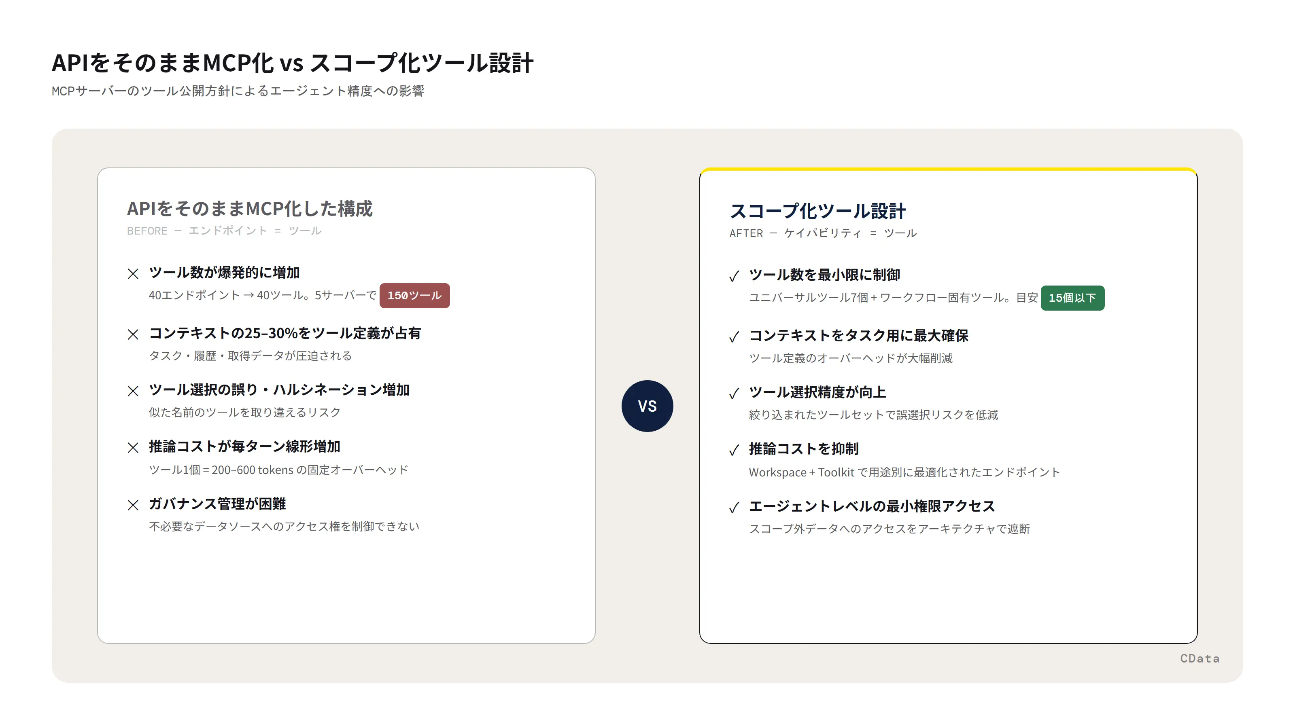Click the right card heading スコープ化ツール設計
Viewport: 1295px width, 728px height.
tap(817, 211)
